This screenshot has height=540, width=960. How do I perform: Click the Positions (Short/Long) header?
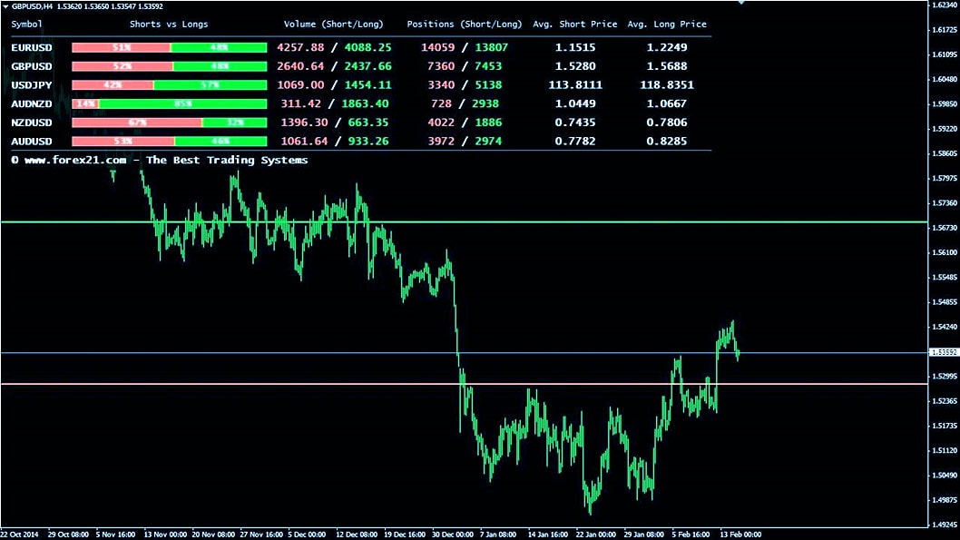coord(465,24)
